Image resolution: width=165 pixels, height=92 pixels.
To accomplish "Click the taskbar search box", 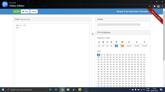I will 26,90.
